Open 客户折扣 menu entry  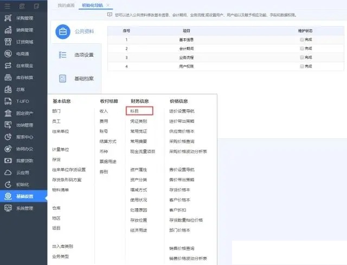[x=178, y=210]
